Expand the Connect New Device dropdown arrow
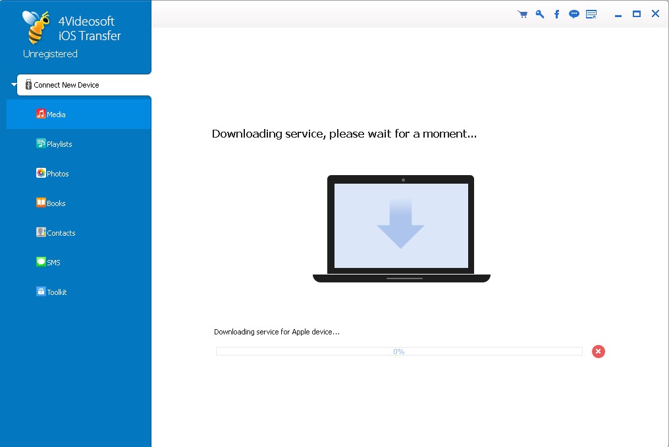 [x=14, y=85]
